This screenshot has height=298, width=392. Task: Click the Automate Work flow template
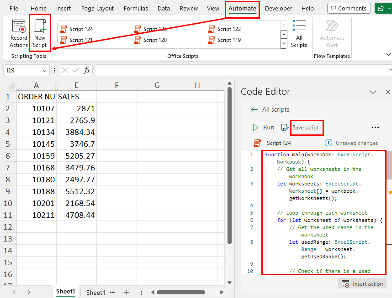pos(332,34)
